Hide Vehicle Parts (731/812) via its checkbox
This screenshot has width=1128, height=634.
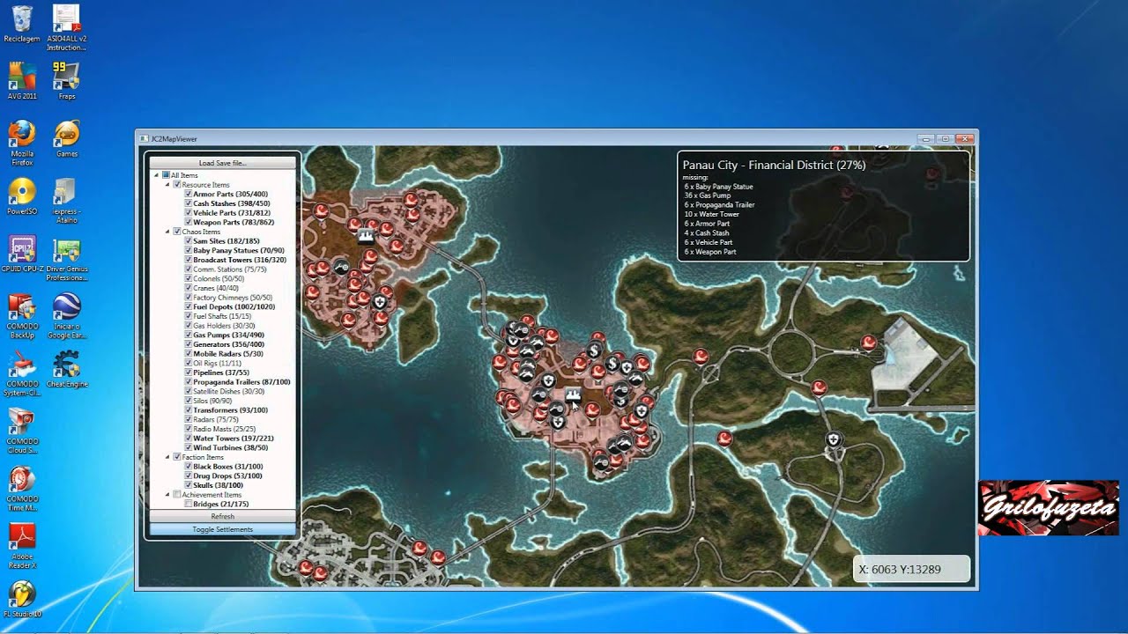pos(188,213)
